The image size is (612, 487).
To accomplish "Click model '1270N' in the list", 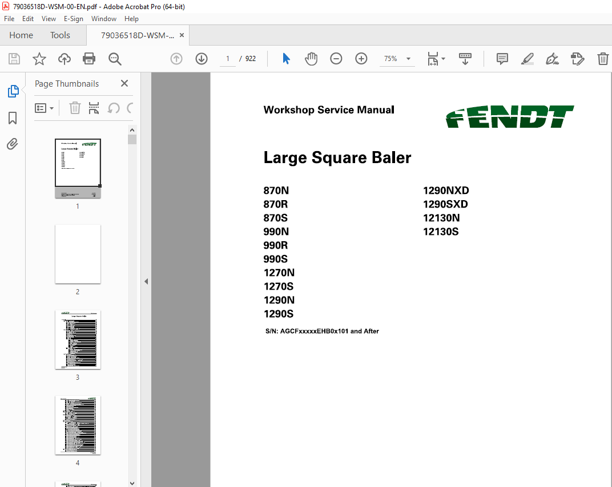I will click(x=279, y=273).
